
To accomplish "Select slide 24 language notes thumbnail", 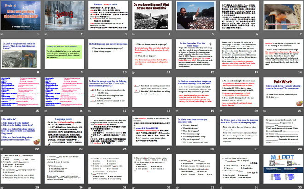I will click(x=108, y=131).
